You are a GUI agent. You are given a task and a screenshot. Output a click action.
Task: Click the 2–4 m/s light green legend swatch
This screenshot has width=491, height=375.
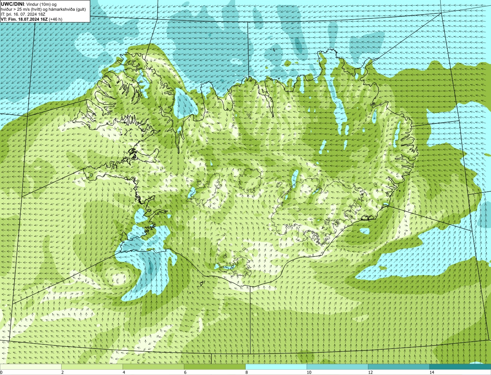[x=92, y=367]
